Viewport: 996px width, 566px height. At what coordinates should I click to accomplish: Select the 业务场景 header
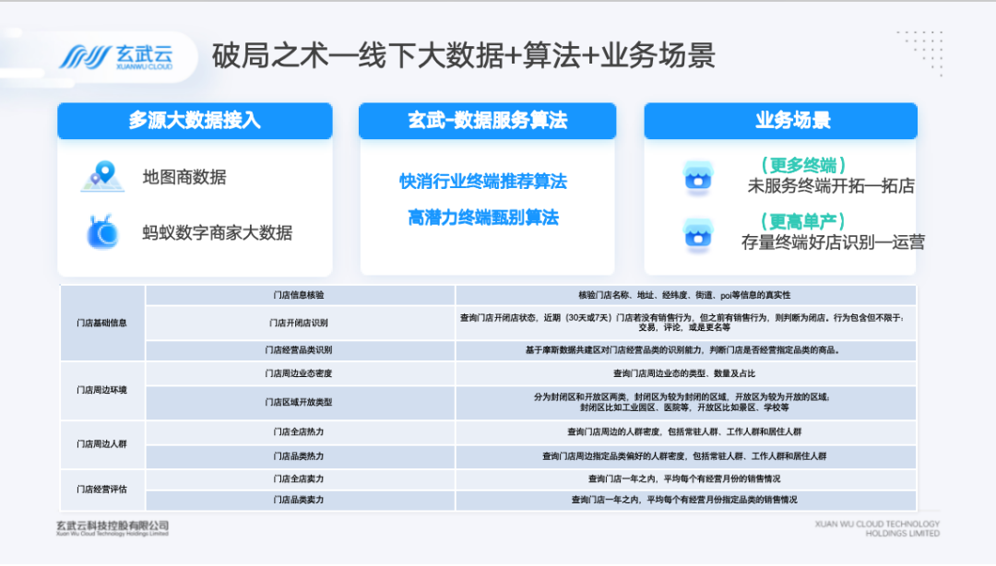[781, 120]
